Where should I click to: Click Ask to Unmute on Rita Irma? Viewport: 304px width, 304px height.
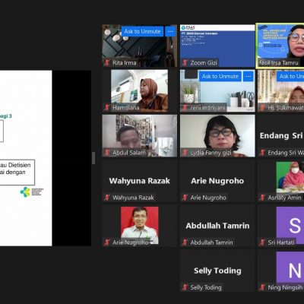coord(142,31)
